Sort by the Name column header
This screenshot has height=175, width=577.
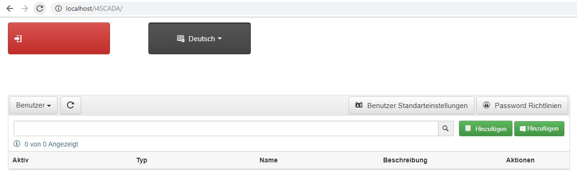pos(269,160)
